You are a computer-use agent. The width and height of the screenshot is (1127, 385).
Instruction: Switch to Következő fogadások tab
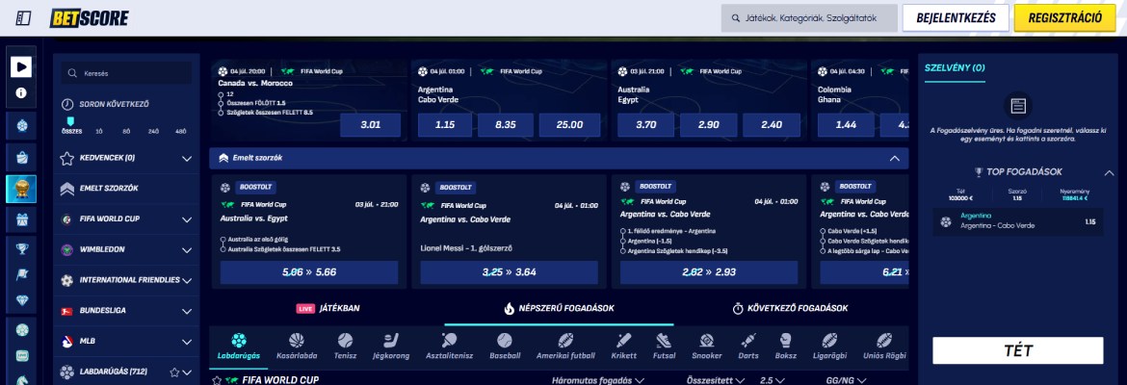coord(790,308)
